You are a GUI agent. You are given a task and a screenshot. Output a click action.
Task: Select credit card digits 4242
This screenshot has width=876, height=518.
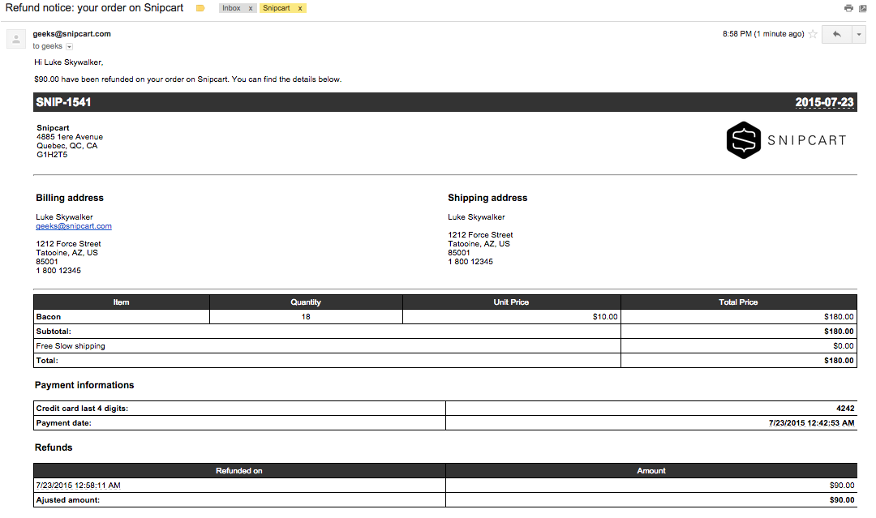[x=845, y=409]
